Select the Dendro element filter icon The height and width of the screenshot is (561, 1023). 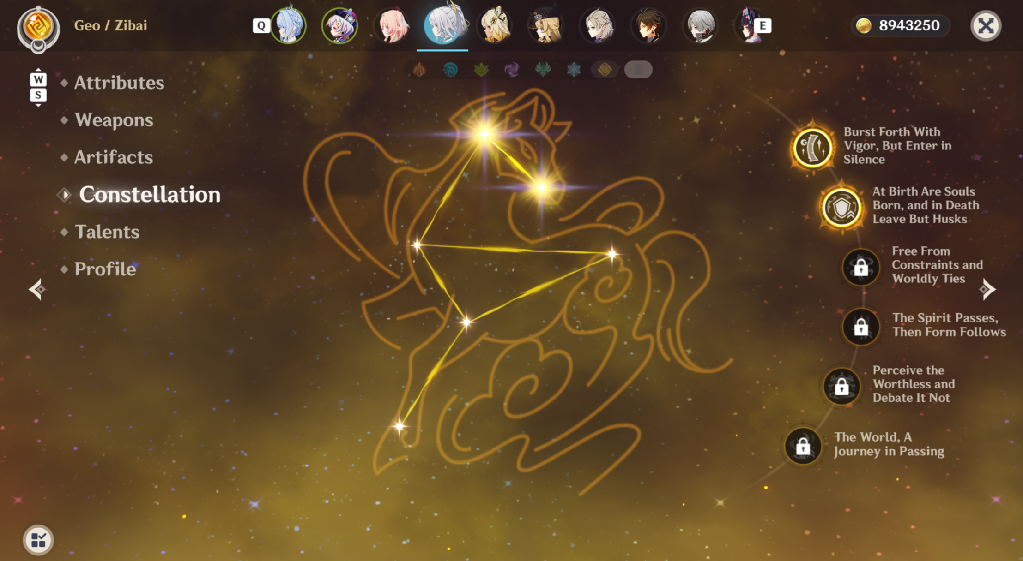pos(481,70)
